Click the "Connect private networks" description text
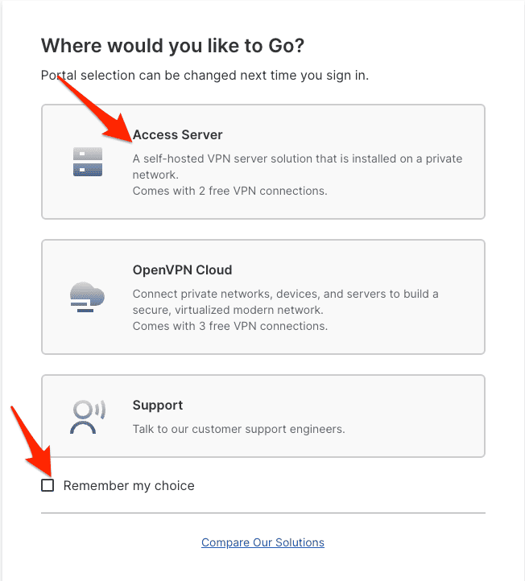Screen dimensions: 525x581 [285, 294]
